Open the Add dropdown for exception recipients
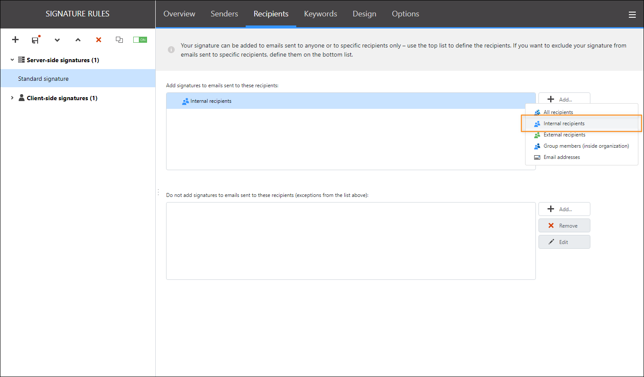The height and width of the screenshot is (377, 644). coord(564,209)
